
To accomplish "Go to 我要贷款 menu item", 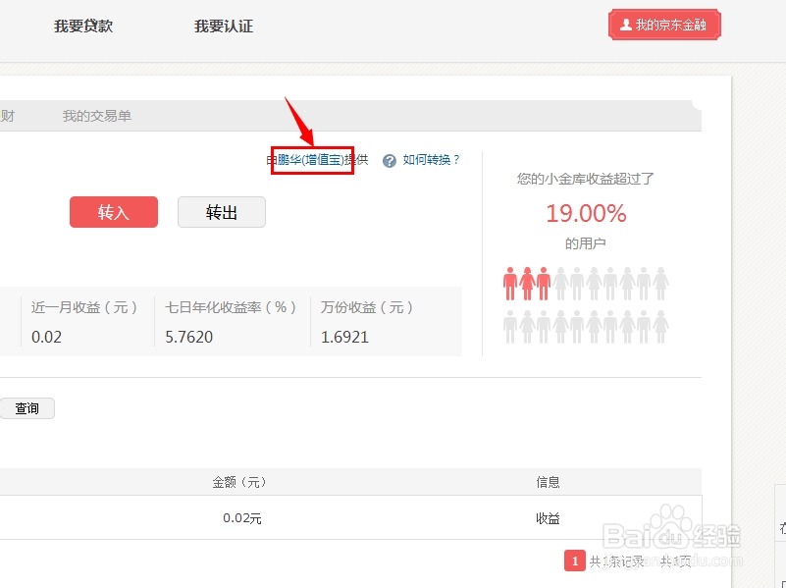I will click(83, 27).
